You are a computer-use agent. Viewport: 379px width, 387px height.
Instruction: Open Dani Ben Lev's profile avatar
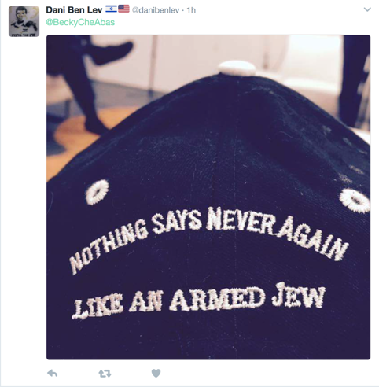point(24,21)
